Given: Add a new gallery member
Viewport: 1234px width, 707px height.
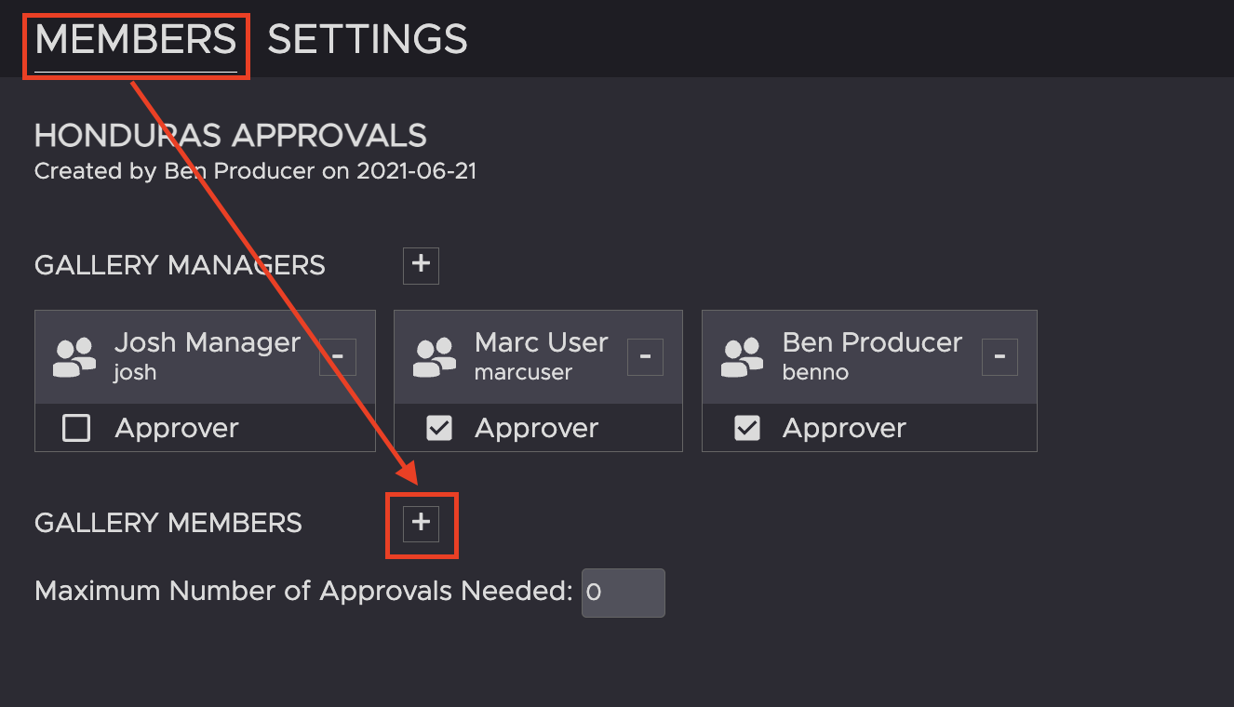Looking at the screenshot, I should coord(421,524).
